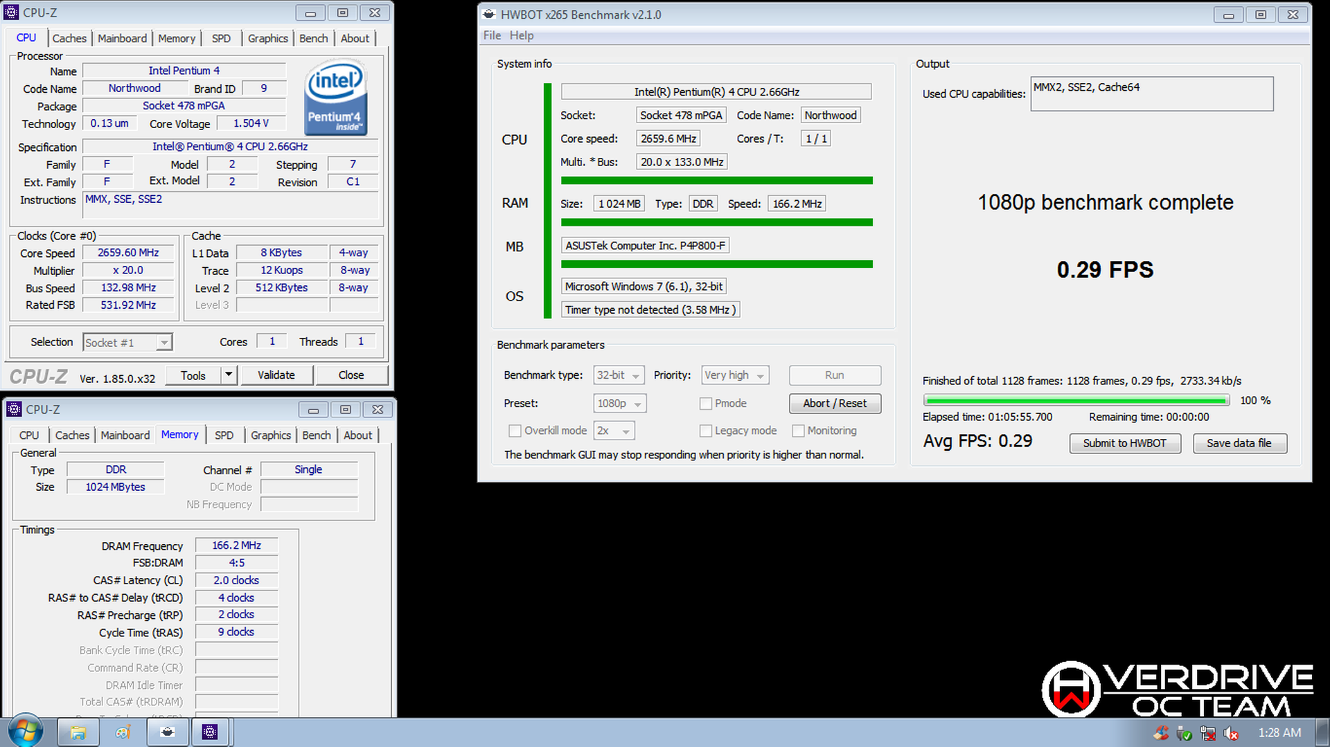Image resolution: width=1330 pixels, height=747 pixels.
Task: Click the Code Name Northwood field in CPU-Z
Action: pyautogui.click(x=134, y=89)
